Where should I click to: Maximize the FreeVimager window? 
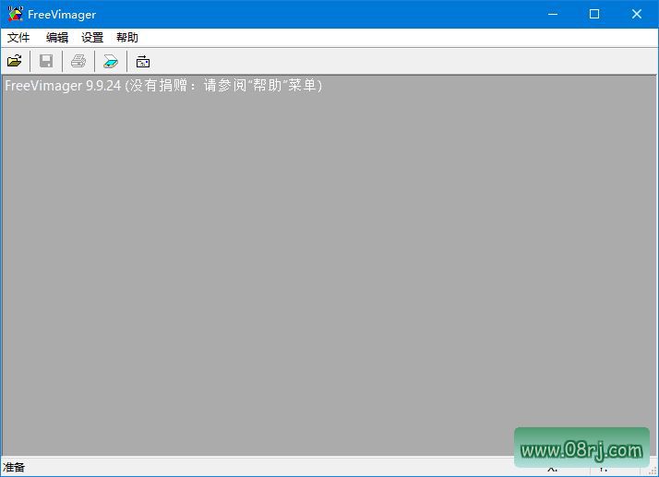(594, 14)
